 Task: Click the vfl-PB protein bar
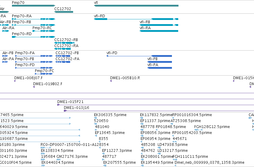[160, 62]
